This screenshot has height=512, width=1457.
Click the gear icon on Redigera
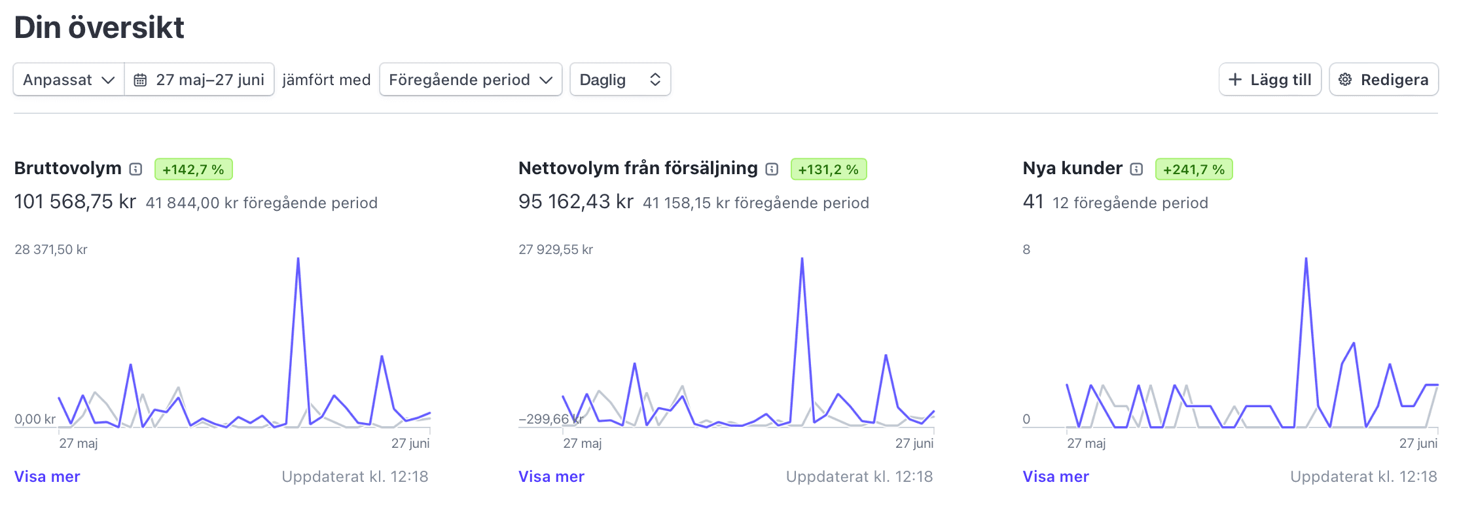(x=1345, y=80)
